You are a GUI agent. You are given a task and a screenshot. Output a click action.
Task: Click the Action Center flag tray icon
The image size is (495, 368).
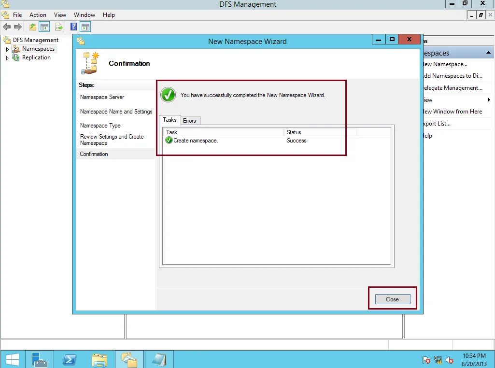click(426, 360)
